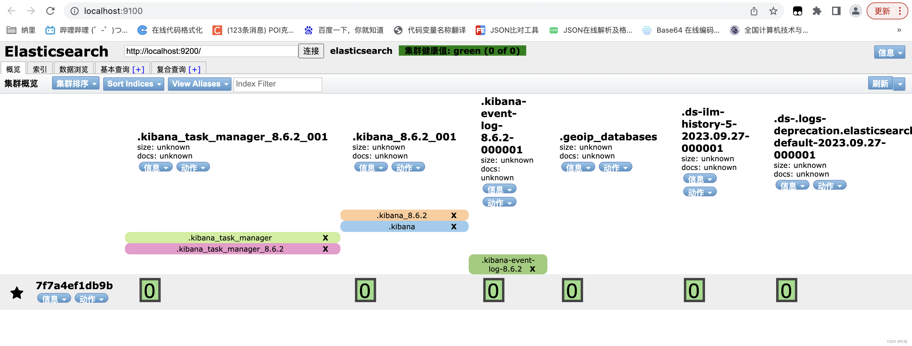Open the top-right 信息 dropdown

[889, 53]
